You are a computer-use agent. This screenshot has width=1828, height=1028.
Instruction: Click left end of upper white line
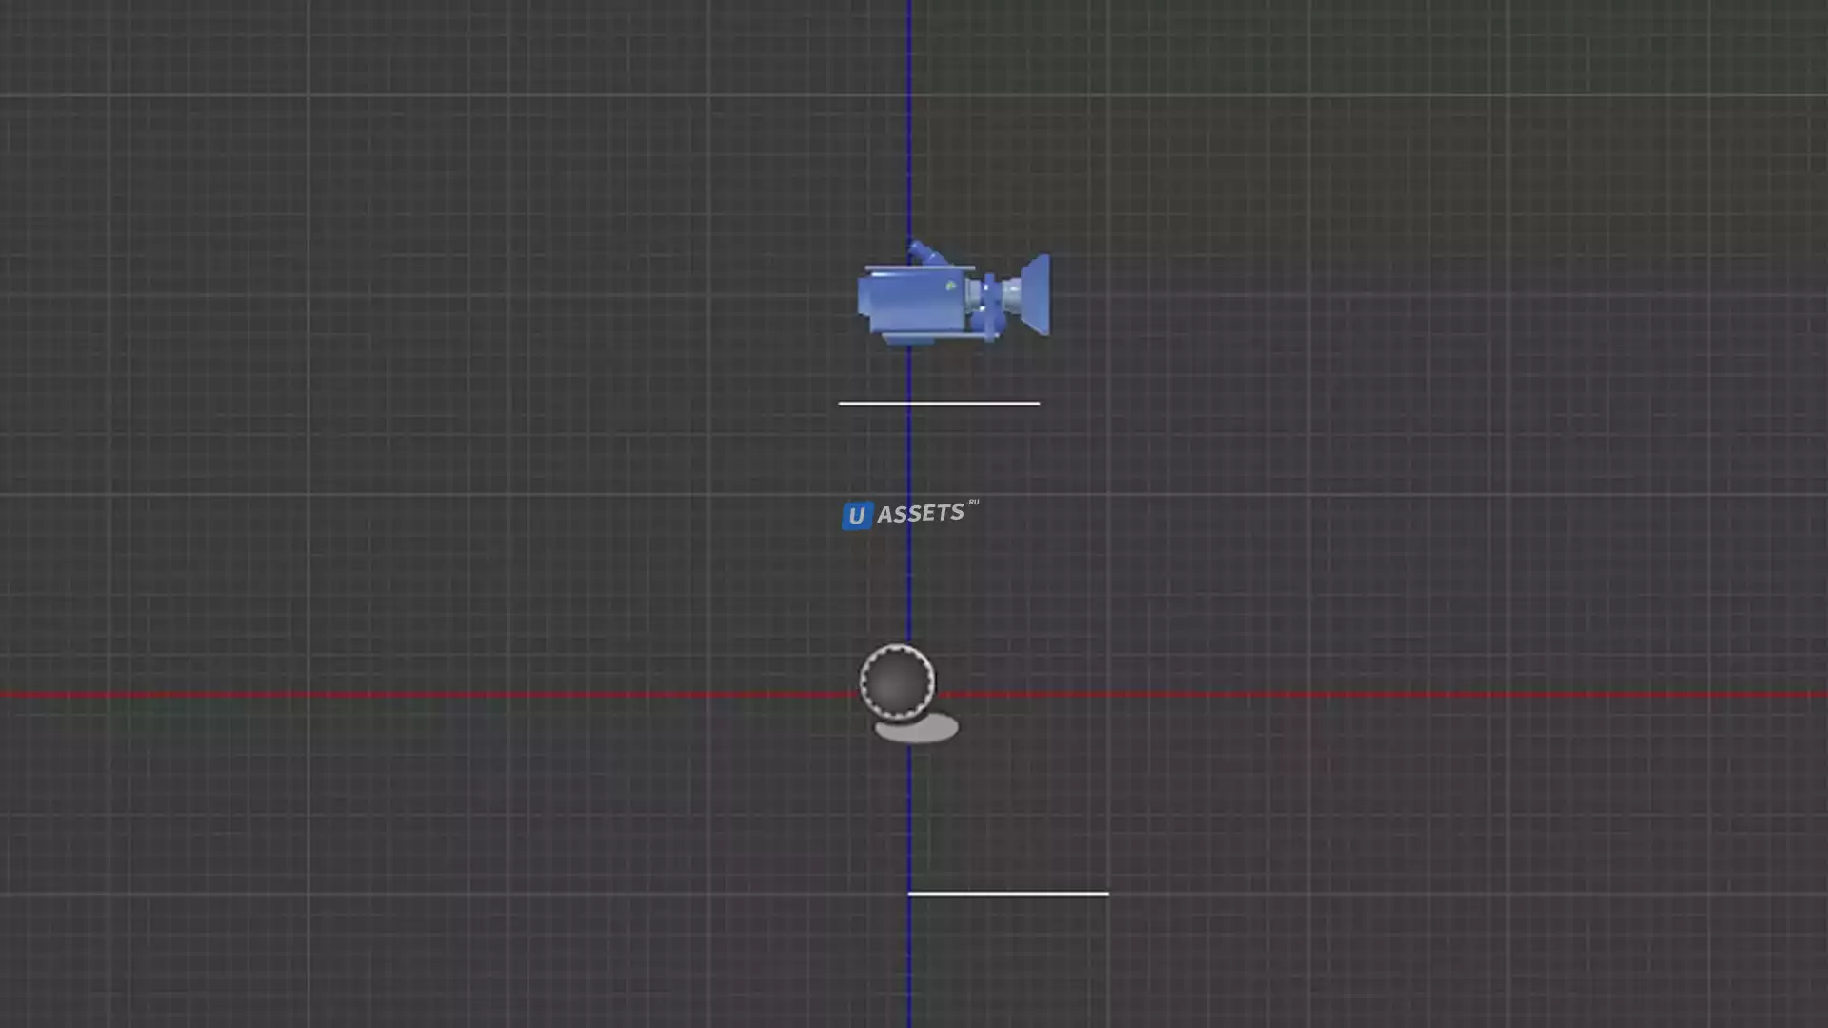point(842,404)
